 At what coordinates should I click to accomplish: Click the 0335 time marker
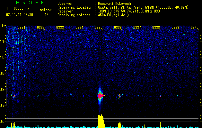click(x=99, y=28)
